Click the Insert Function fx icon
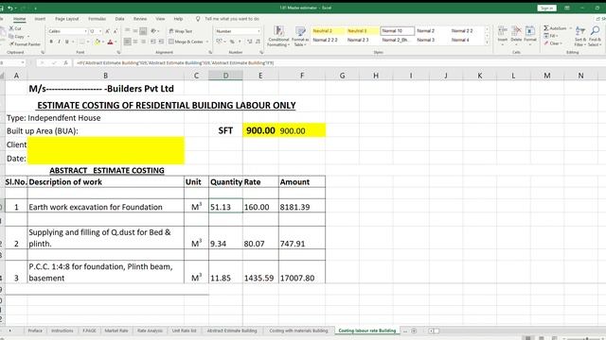 coord(65,62)
